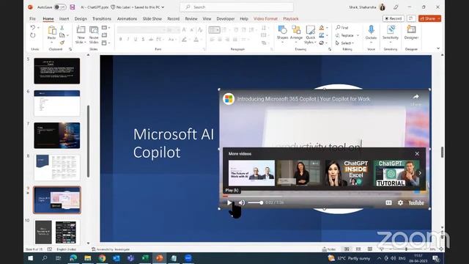
Task: Show next videos with the right chevron
Action: 420,173
